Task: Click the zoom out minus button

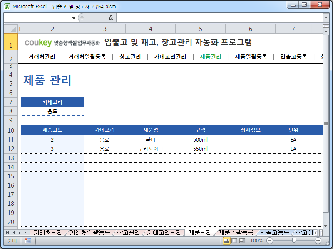Action: coord(269,241)
